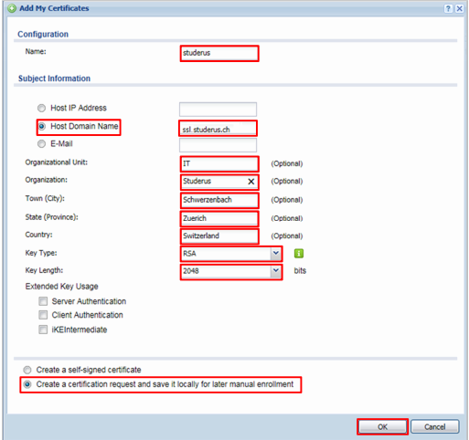The image size is (469, 440).
Task: Click the green Add My Certificates title icon
Action: pos(12,8)
